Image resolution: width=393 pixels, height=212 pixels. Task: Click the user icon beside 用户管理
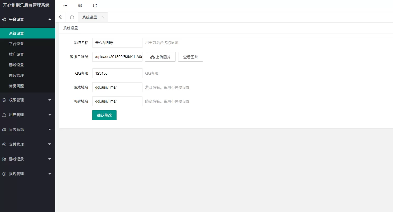click(x=4, y=115)
